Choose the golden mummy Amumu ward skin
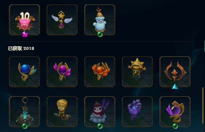 point(62,112)
